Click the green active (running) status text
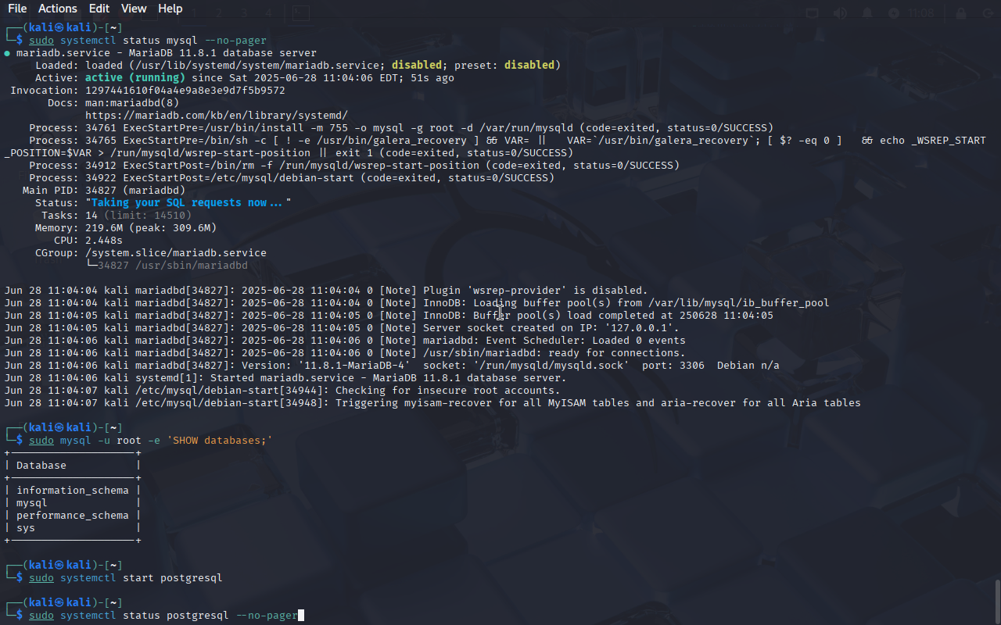1001x625 pixels. click(135, 77)
